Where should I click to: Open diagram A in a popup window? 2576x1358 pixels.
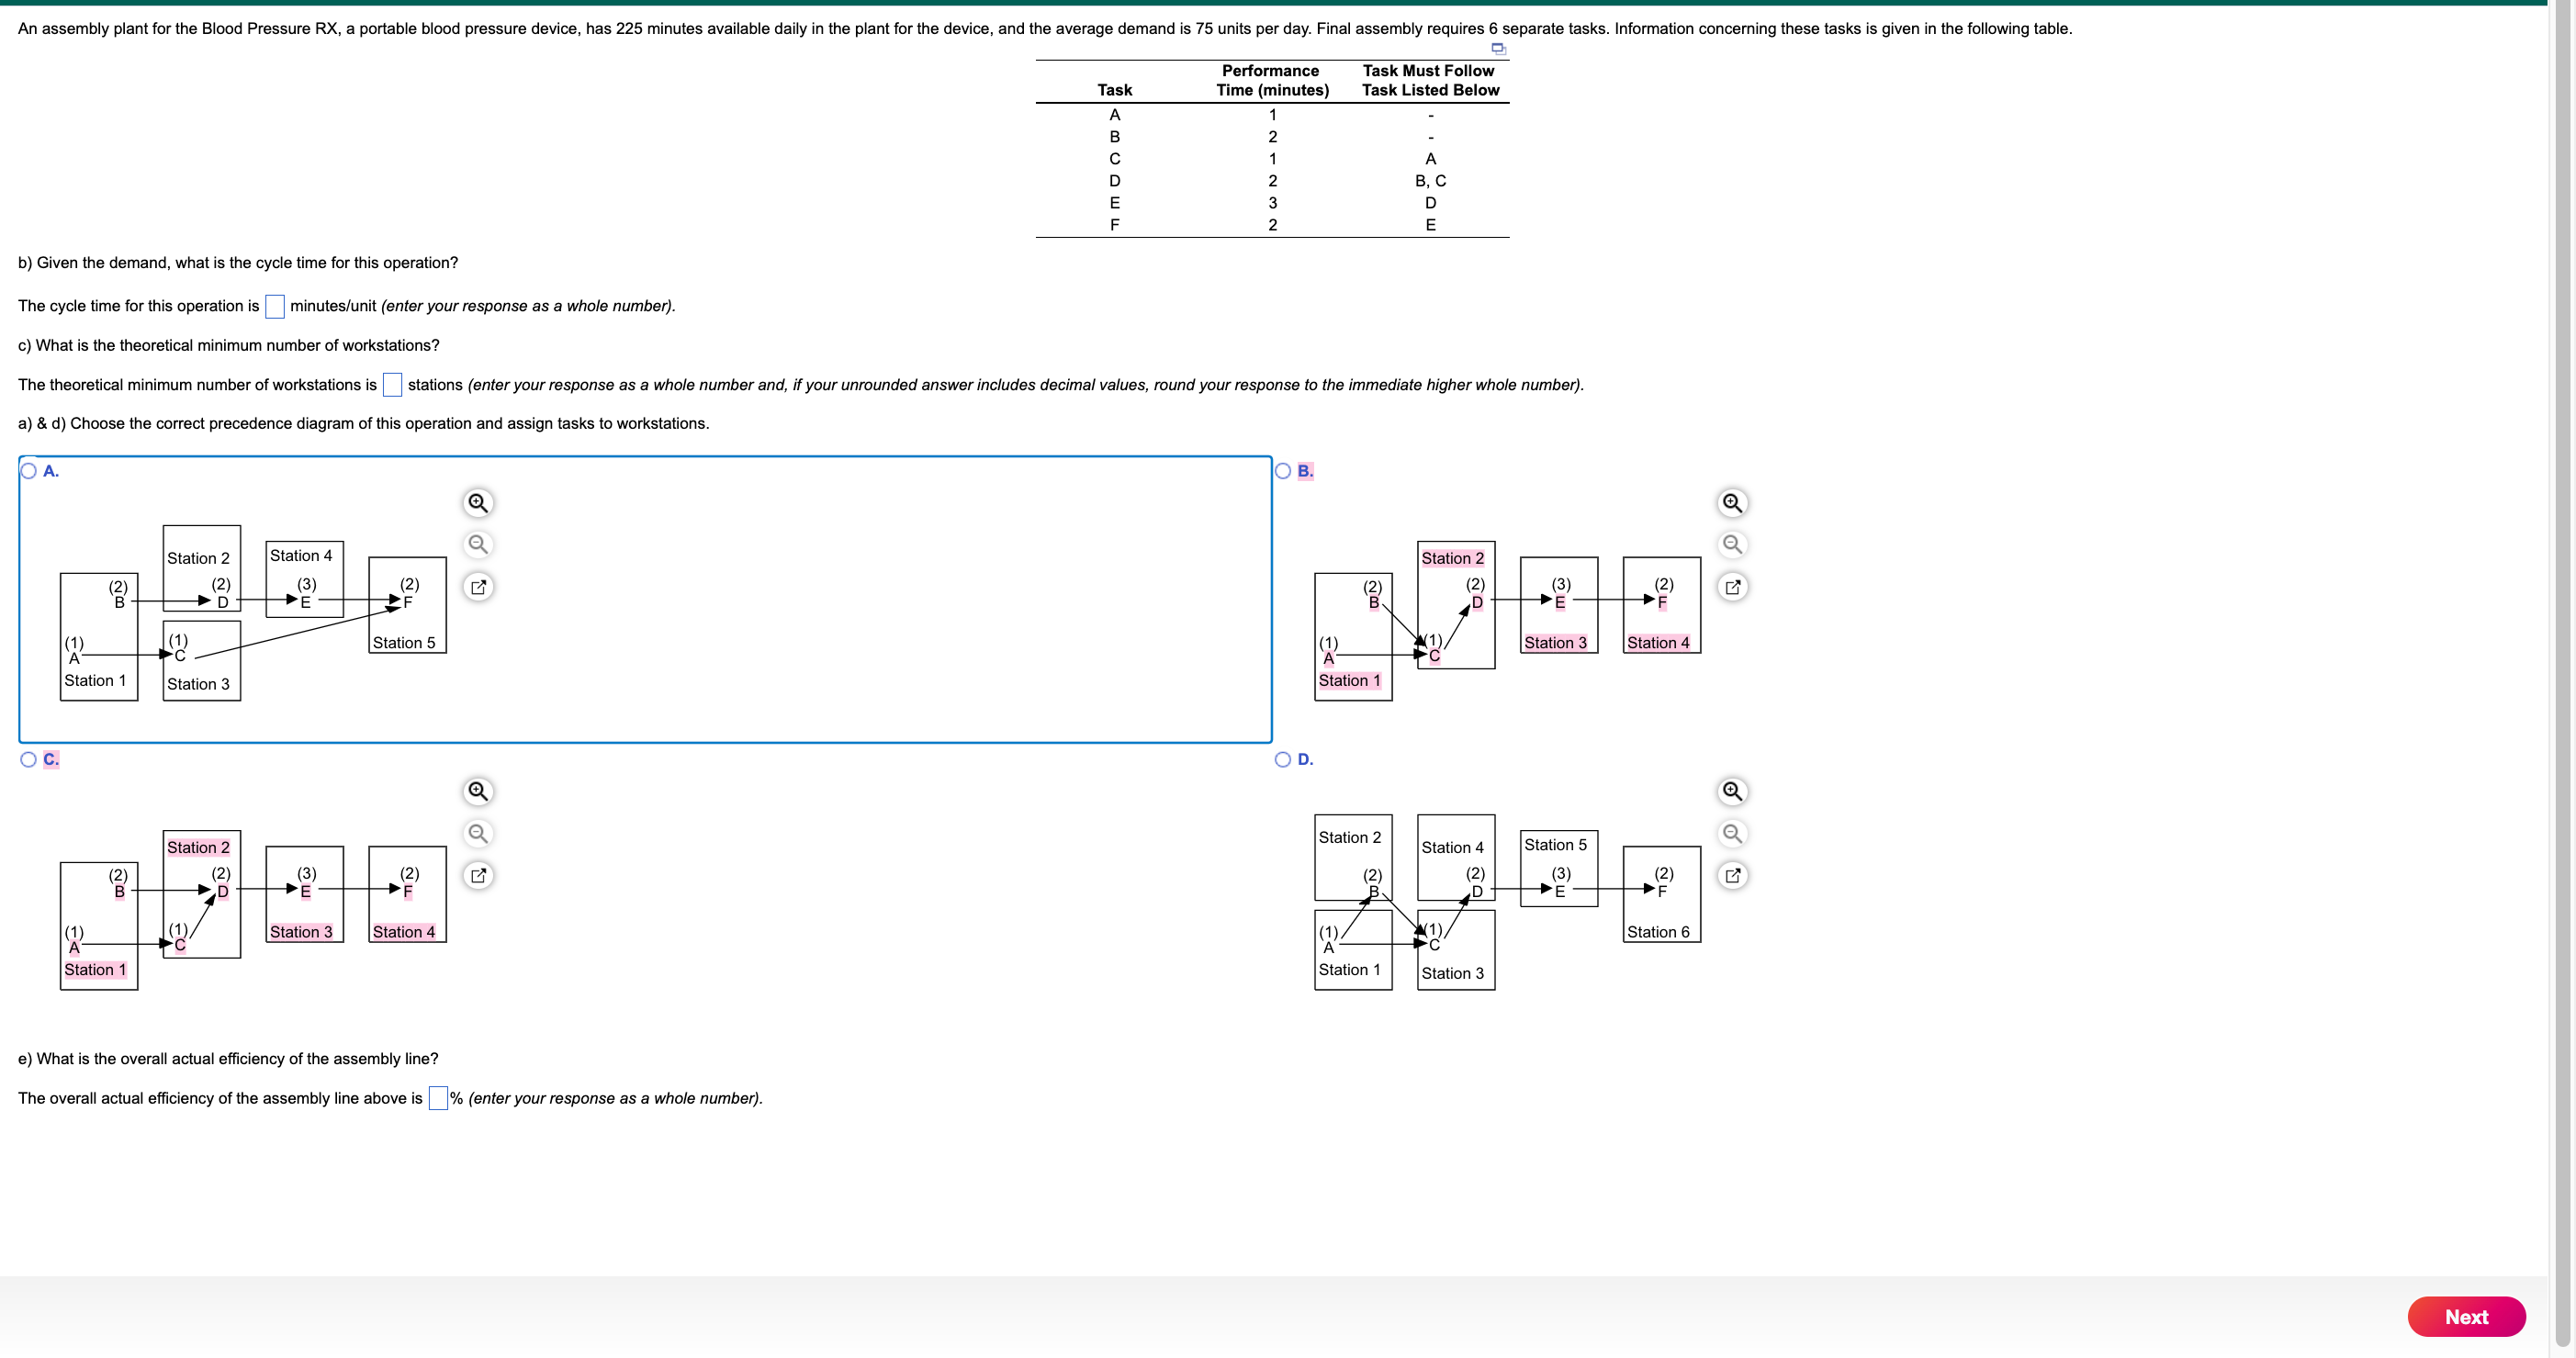[x=478, y=587]
